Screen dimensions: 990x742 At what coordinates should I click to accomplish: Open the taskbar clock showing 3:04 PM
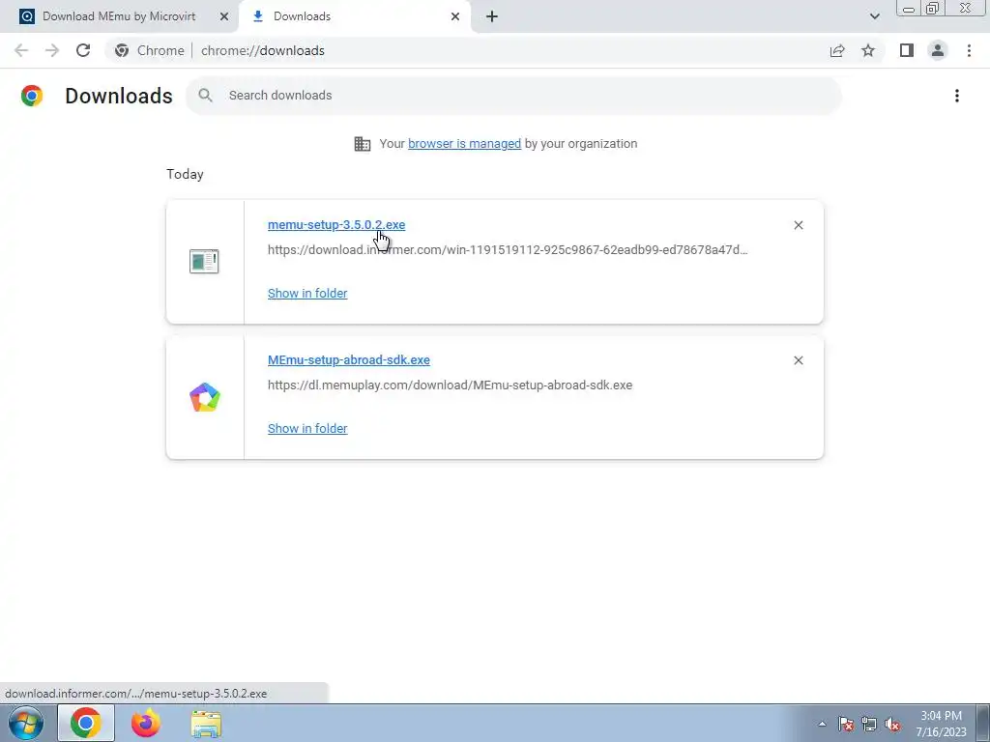tap(941, 724)
